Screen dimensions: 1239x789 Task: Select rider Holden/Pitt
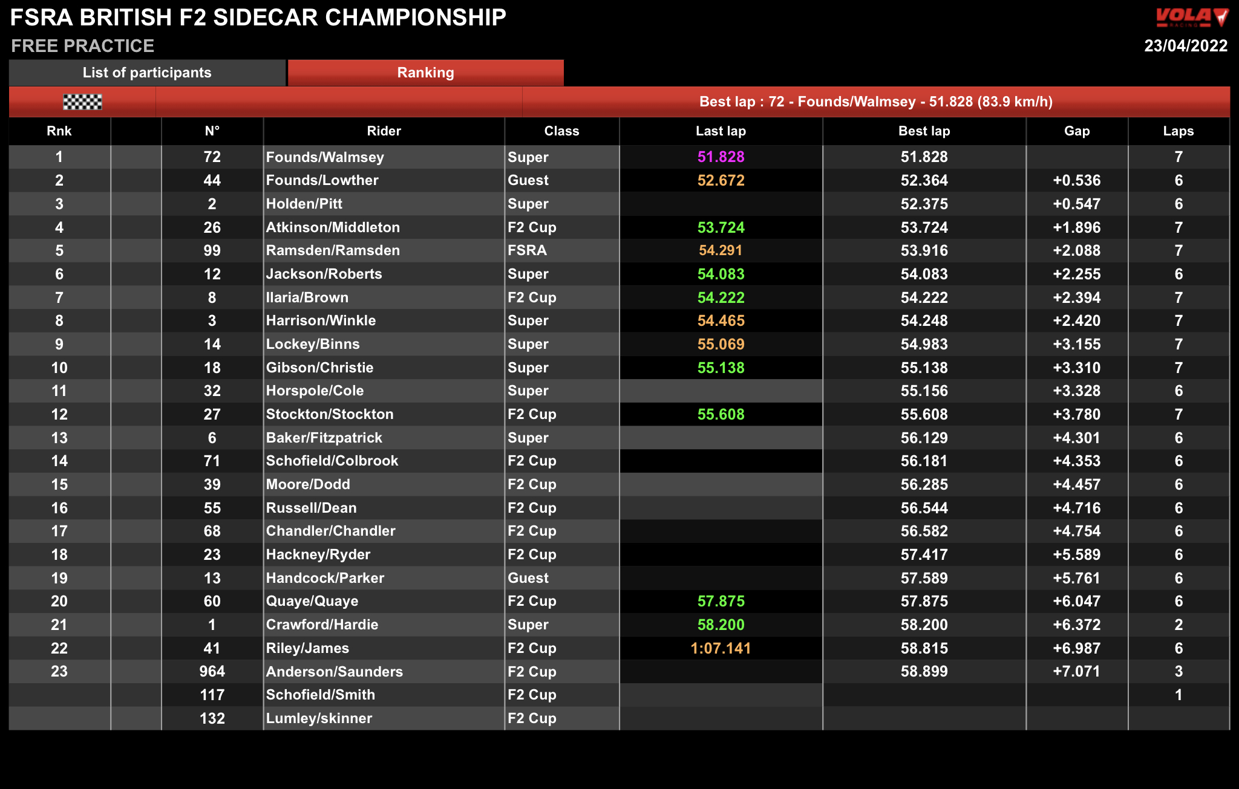tap(304, 204)
